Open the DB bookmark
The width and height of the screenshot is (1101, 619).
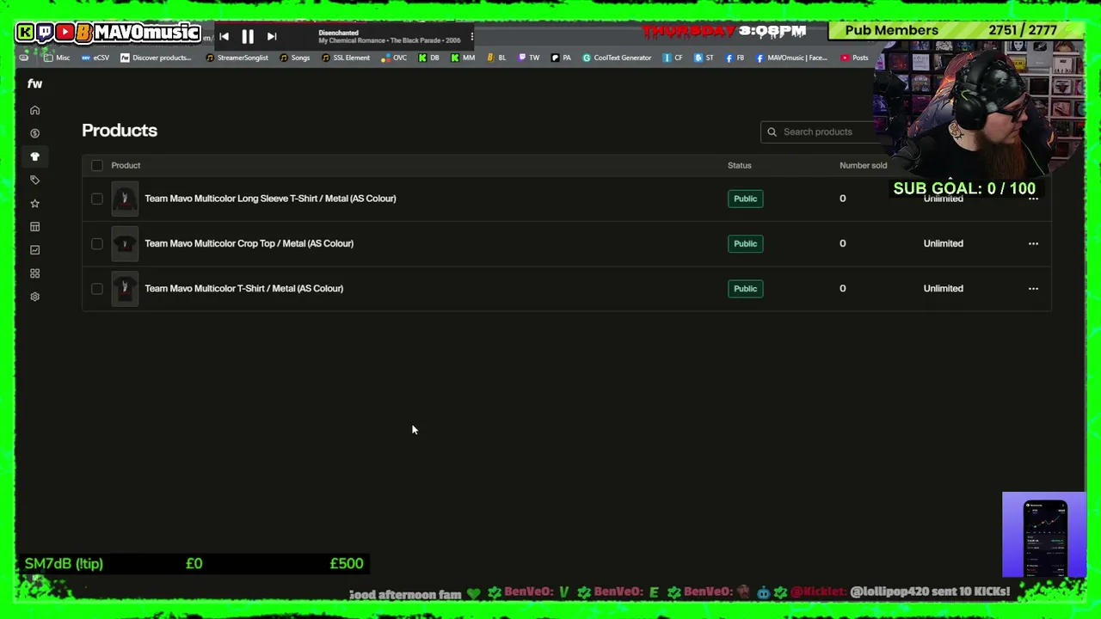(x=428, y=58)
